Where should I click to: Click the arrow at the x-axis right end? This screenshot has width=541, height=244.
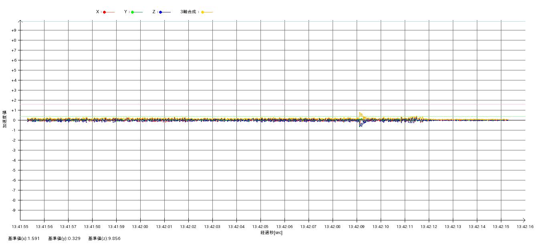point(524,220)
